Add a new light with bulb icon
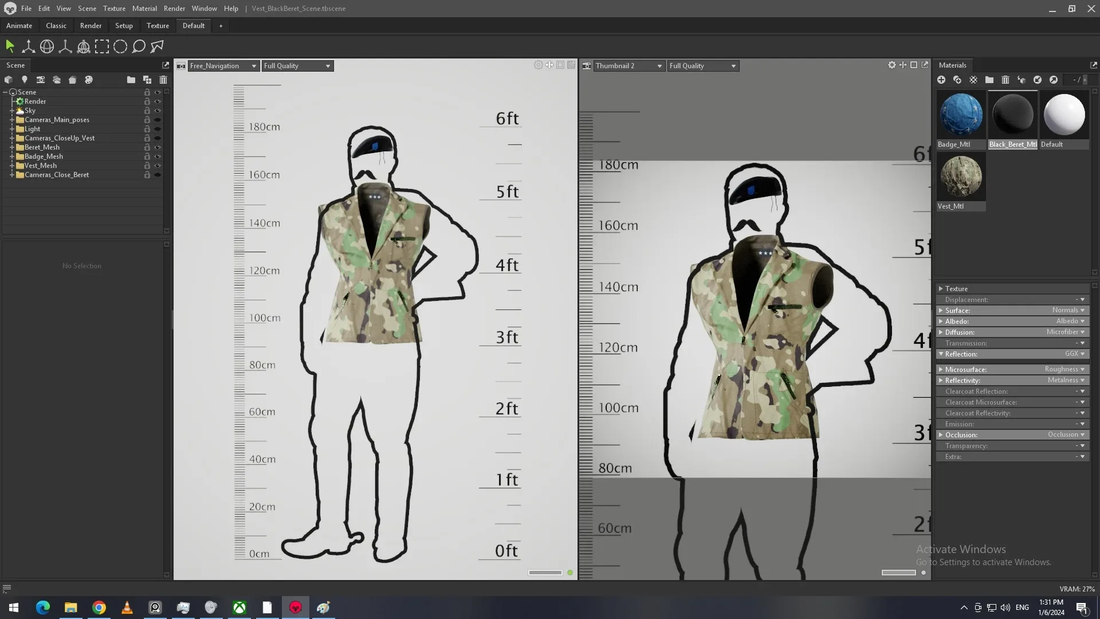 tap(25, 80)
